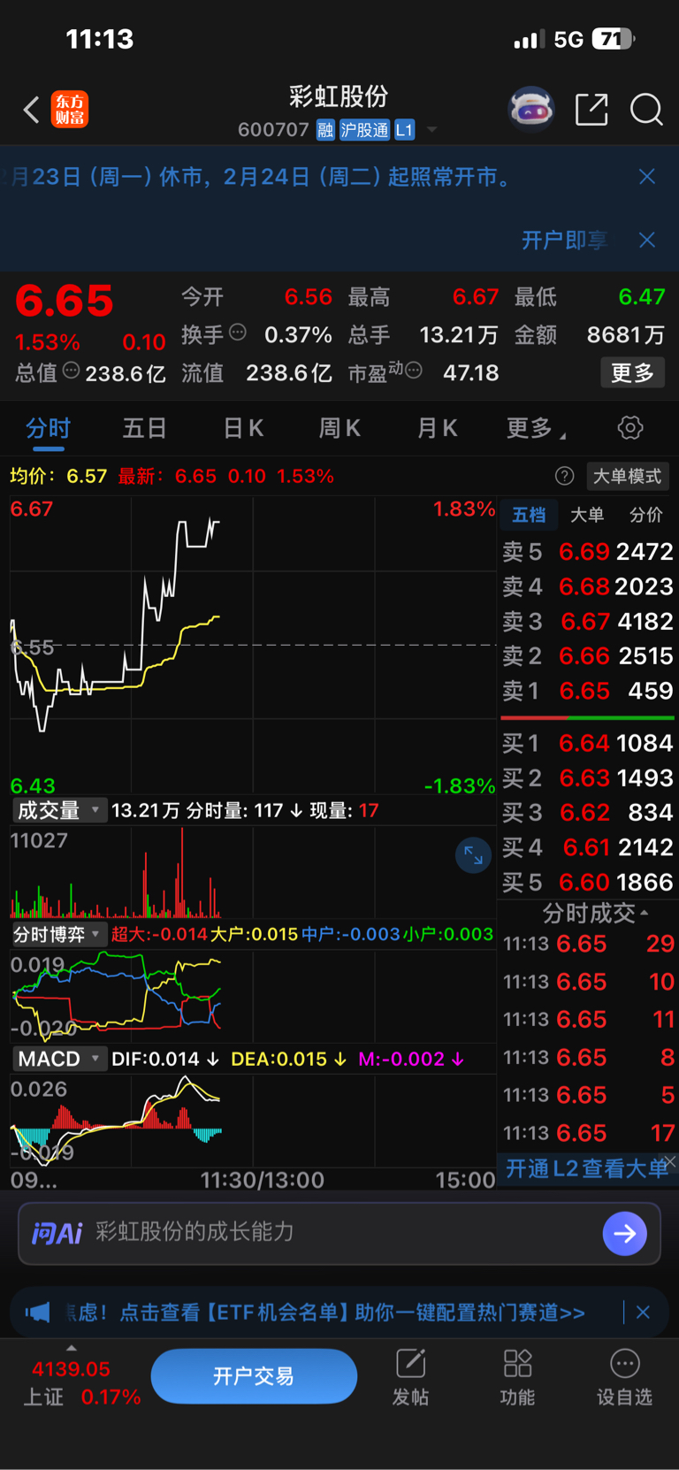
Task: Switch to the 周K chart tab
Action: (x=339, y=429)
